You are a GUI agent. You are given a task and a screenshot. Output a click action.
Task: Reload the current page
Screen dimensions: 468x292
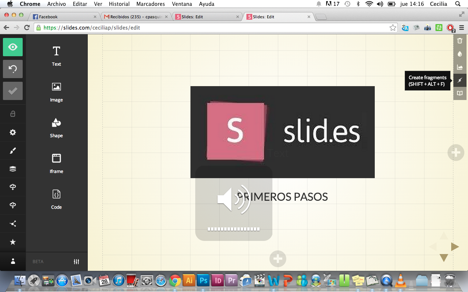[x=27, y=27]
